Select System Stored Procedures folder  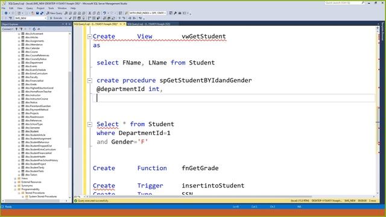click(43, 197)
